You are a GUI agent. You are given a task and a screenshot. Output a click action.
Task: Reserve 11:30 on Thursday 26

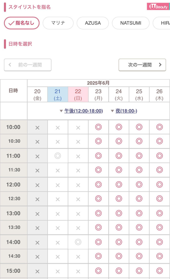pos(160,170)
